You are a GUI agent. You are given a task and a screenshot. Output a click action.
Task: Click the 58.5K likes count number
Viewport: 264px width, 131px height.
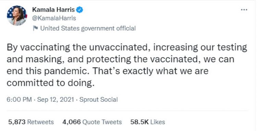coord(139,122)
